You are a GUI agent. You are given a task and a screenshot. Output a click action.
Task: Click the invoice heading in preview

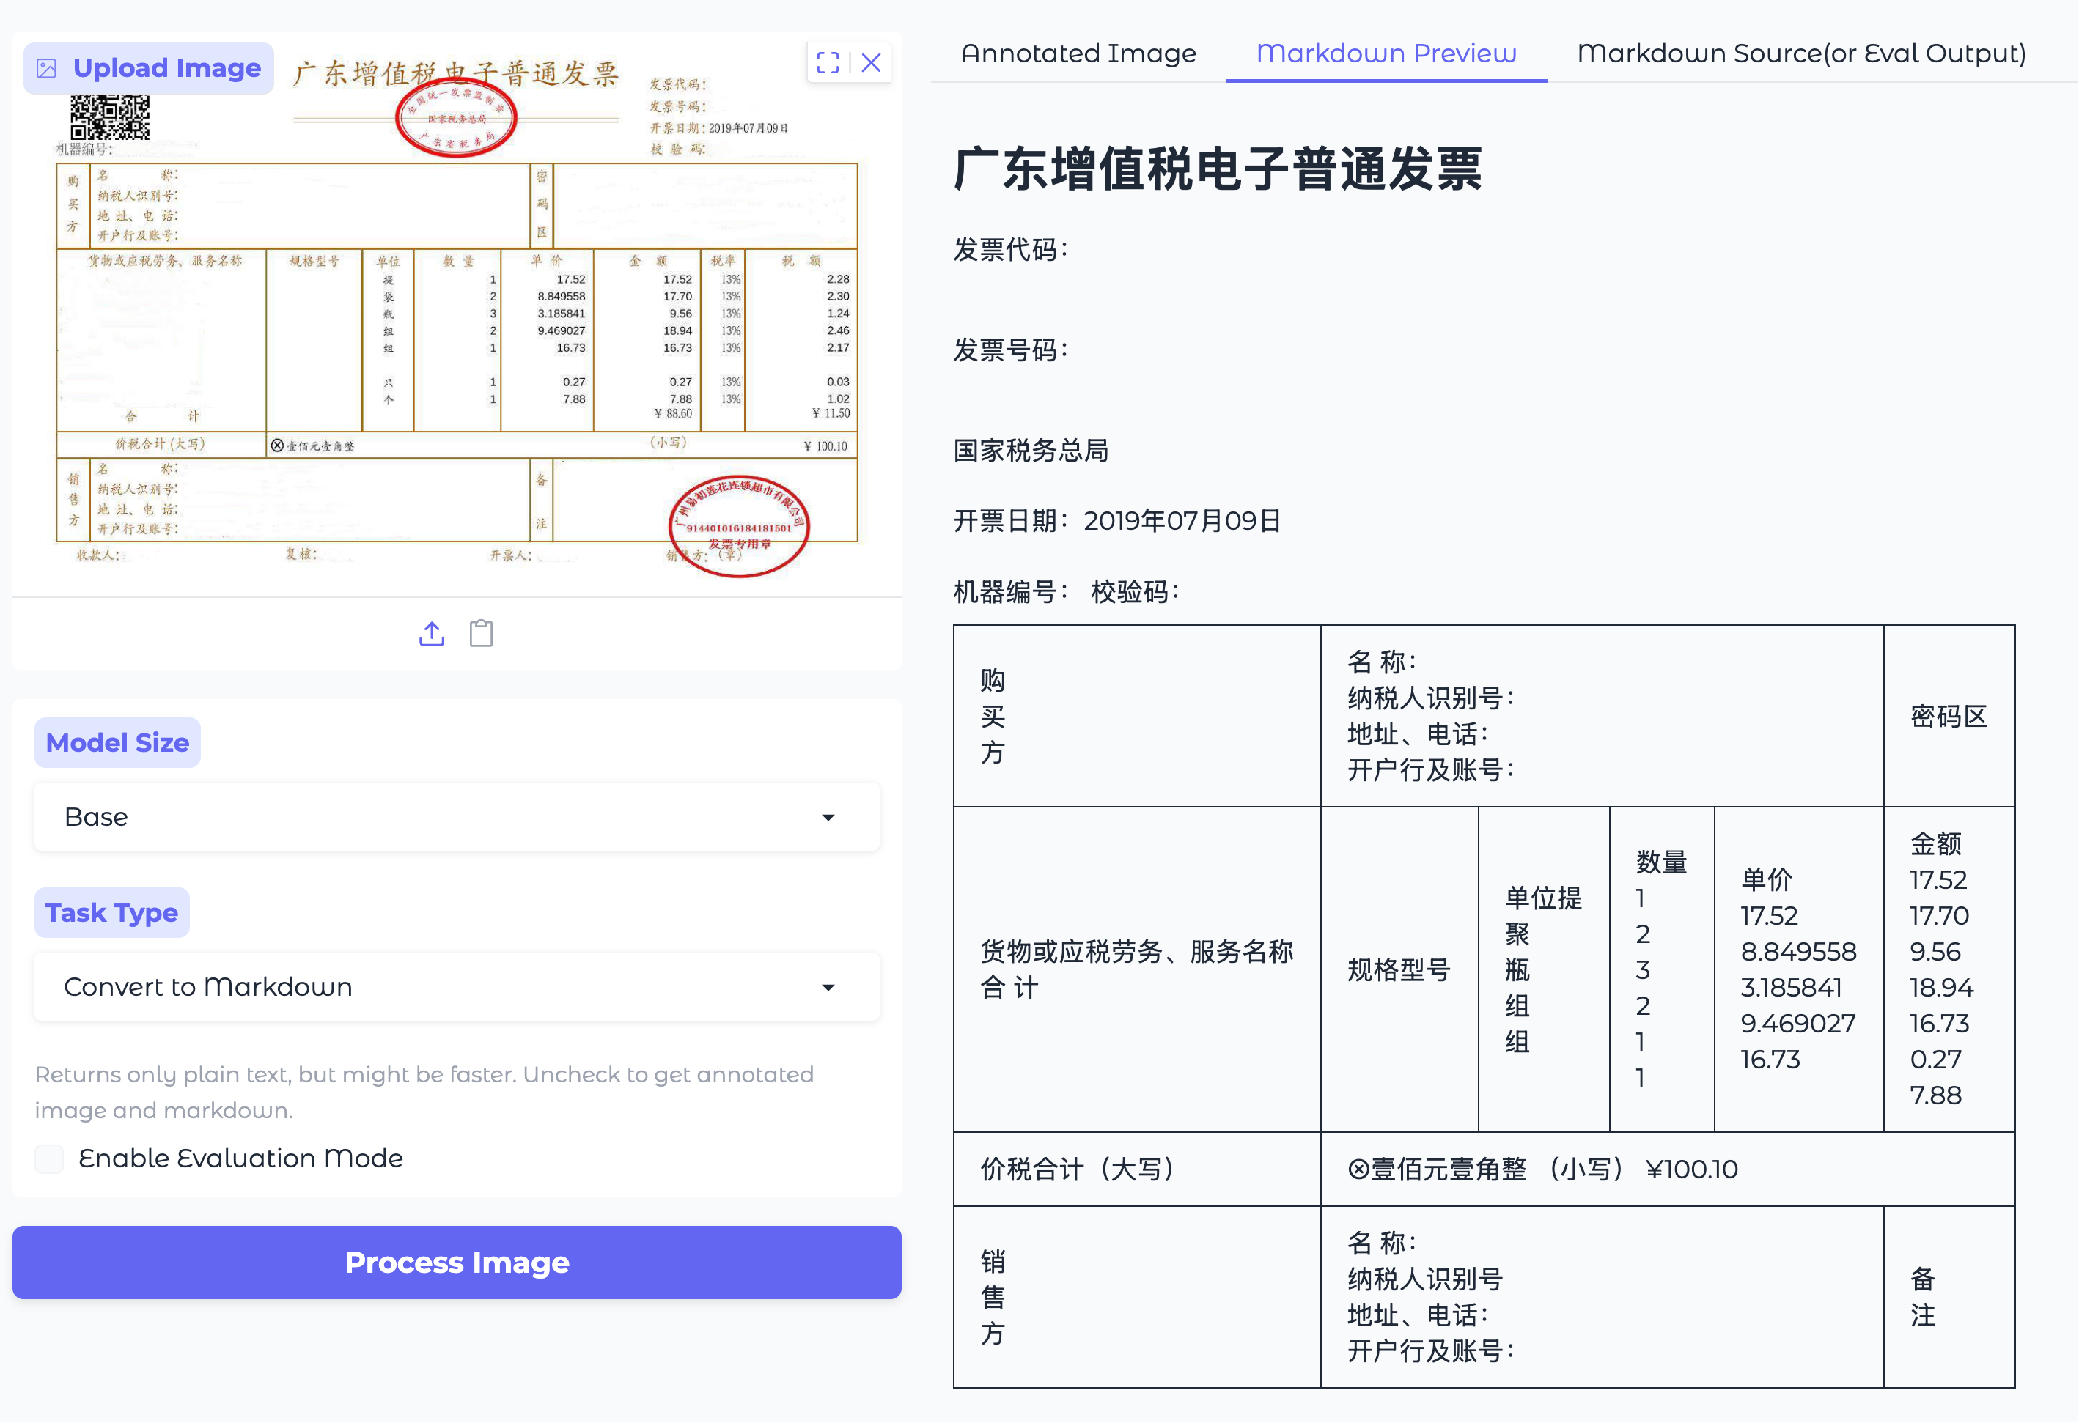pos(1218,169)
